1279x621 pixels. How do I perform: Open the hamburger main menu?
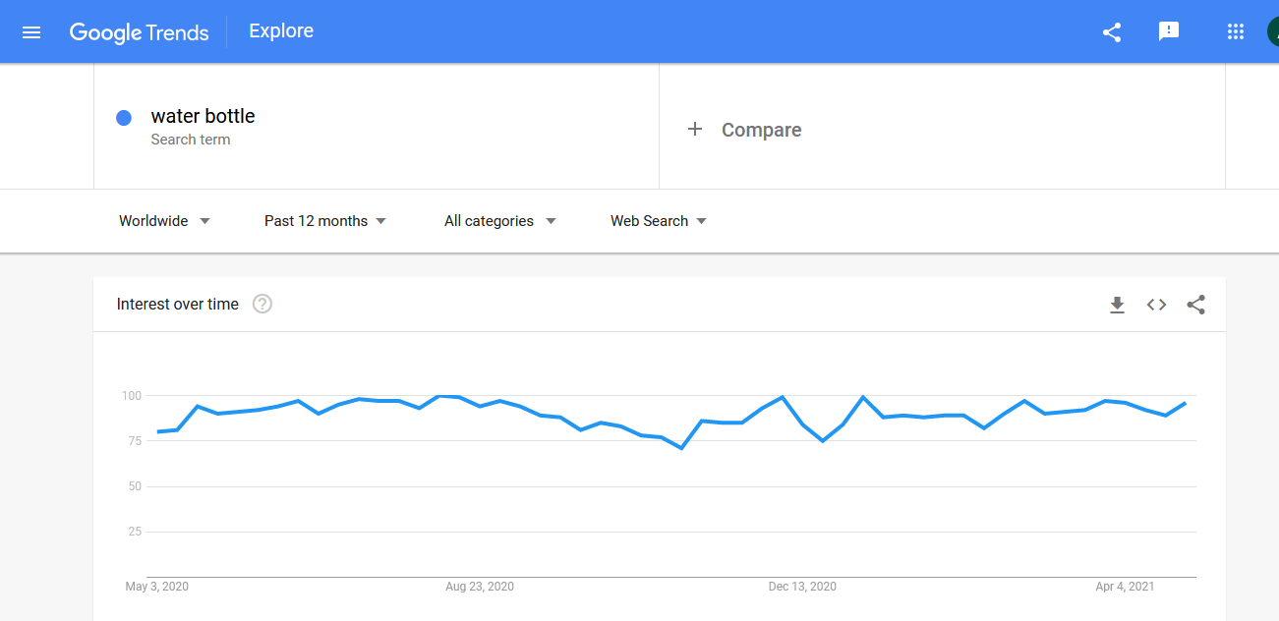(x=31, y=31)
